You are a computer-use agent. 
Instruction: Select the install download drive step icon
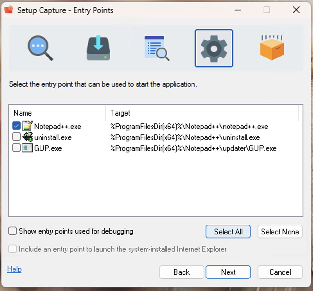pos(98,48)
